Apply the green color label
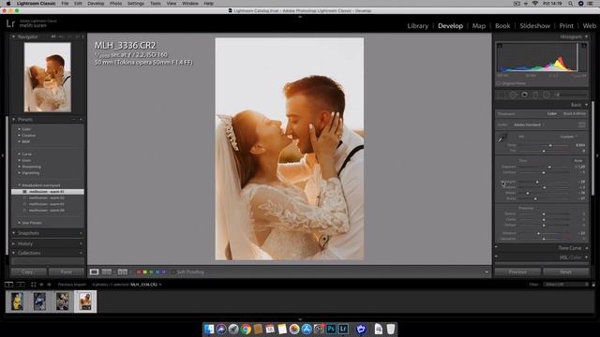 tap(151, 272)
